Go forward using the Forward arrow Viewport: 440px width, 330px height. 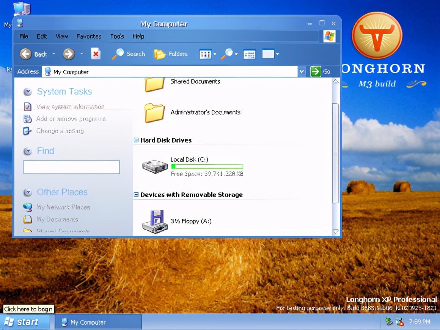coord(69,54)
